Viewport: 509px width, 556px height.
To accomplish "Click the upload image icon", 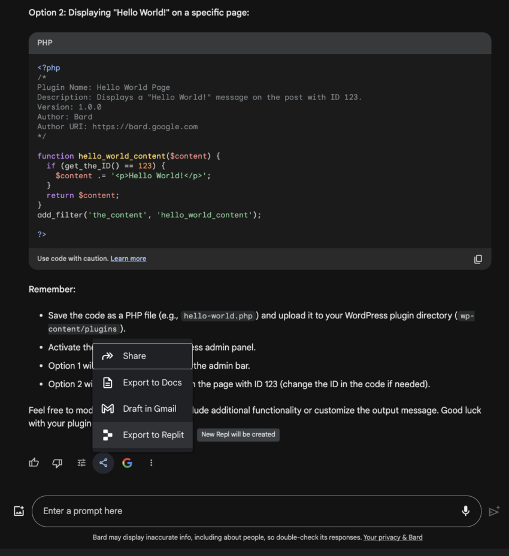I will (x=19, y=511).
